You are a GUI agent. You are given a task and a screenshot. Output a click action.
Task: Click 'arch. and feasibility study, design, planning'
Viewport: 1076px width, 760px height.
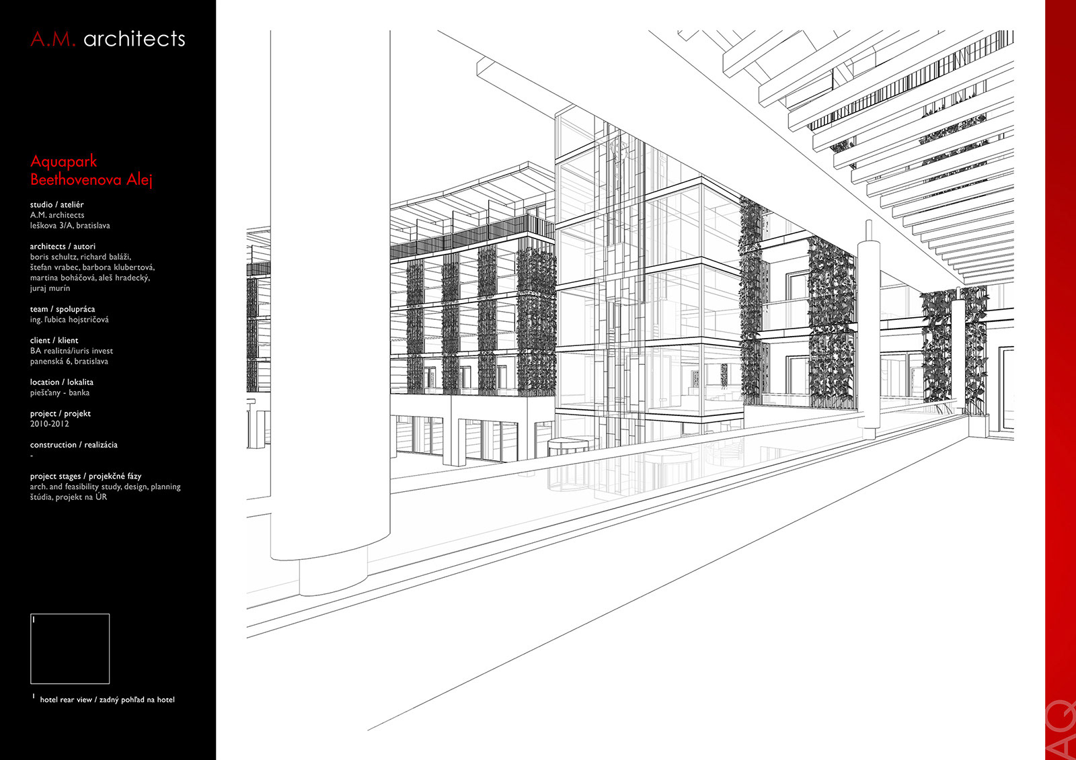(106, 487)
